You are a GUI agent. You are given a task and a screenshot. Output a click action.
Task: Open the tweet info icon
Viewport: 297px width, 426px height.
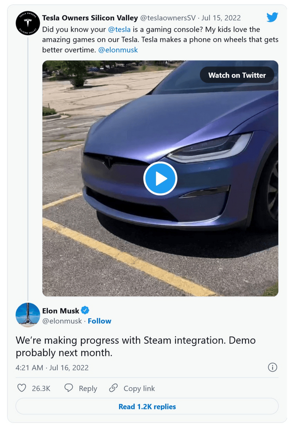tap(272, 367)
